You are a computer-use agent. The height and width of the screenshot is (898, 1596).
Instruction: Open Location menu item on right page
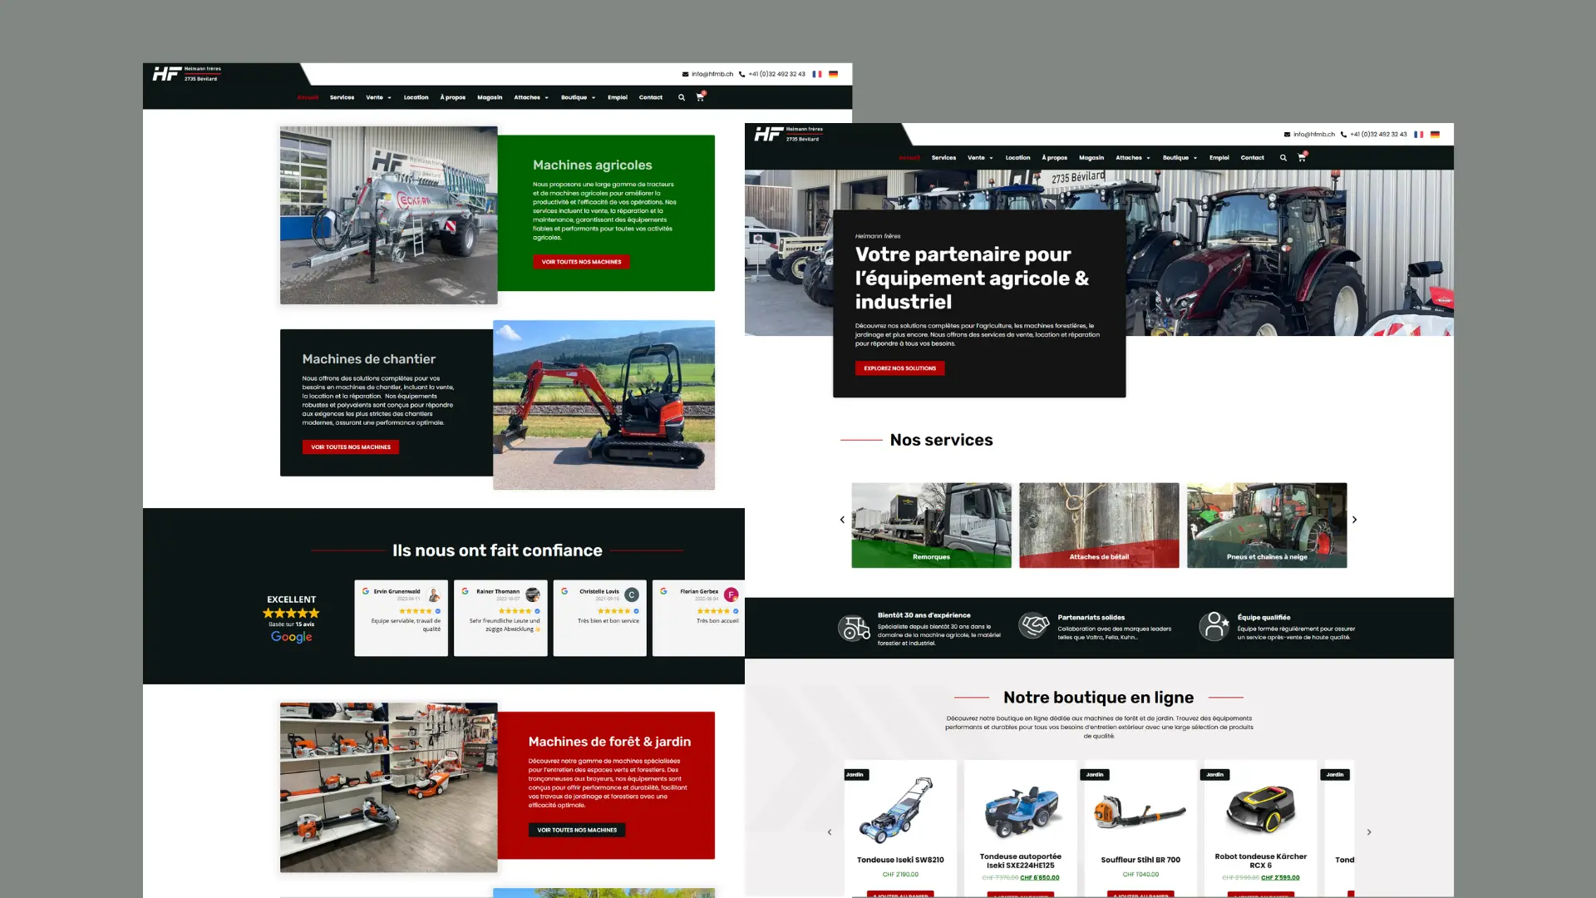click(1017, 158)
